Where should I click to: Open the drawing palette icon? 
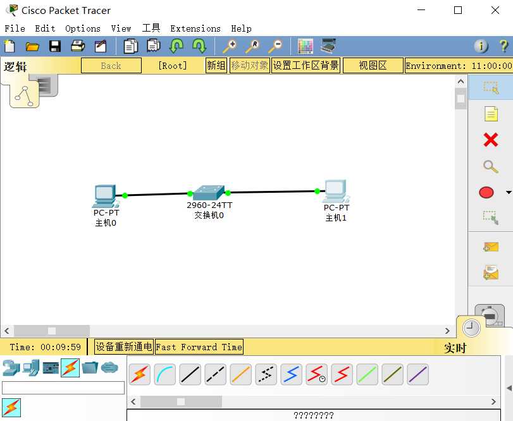(x=306, y=46)
